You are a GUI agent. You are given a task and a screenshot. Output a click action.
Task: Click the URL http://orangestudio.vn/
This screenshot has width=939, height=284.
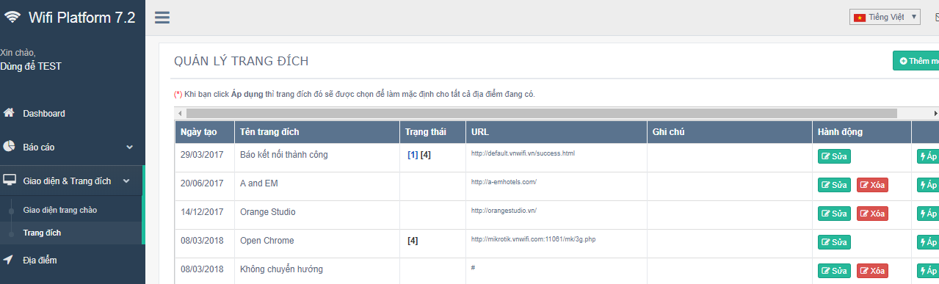[x=504, y=211]
